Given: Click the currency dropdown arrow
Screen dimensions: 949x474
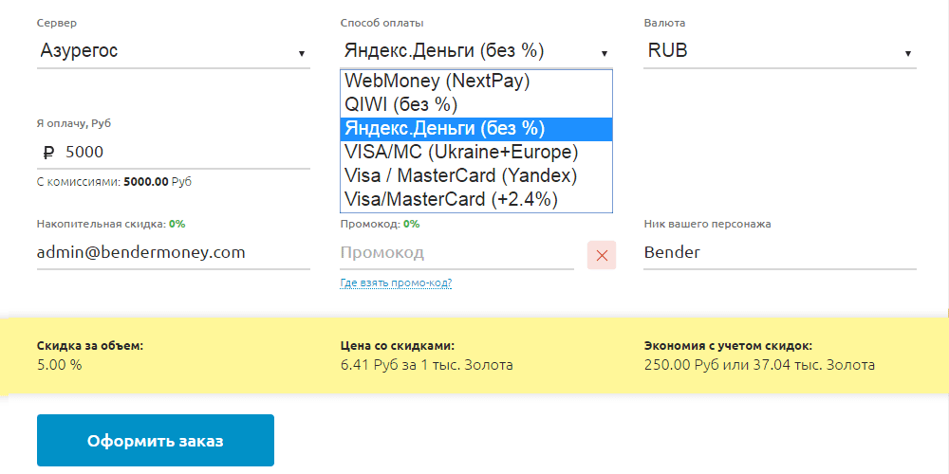Looking at the screenshot, I should [908, 53].
